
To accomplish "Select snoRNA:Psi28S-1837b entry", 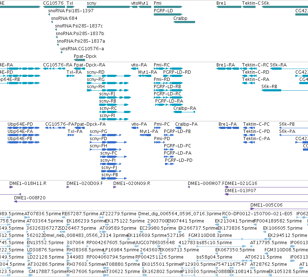I will point(80,34).
